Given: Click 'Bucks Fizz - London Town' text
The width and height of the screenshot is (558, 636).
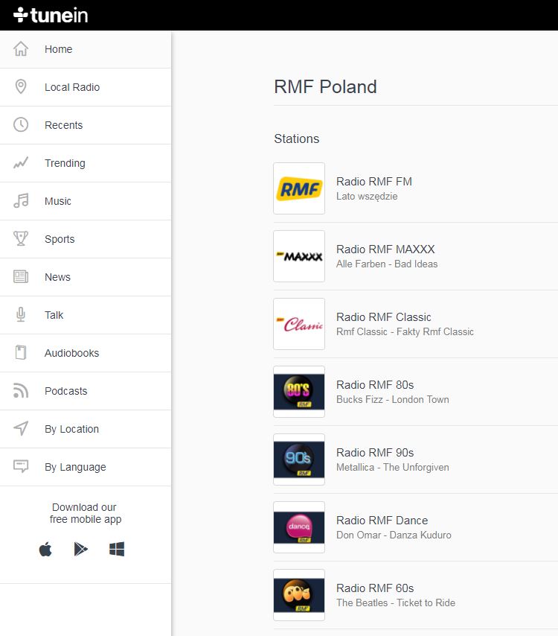Looking at the screenshot, I should [x=393, y=399].
